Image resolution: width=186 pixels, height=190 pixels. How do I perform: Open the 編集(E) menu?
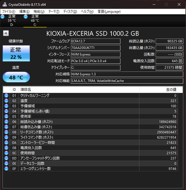pyautogui.click(x=25, y=12)
